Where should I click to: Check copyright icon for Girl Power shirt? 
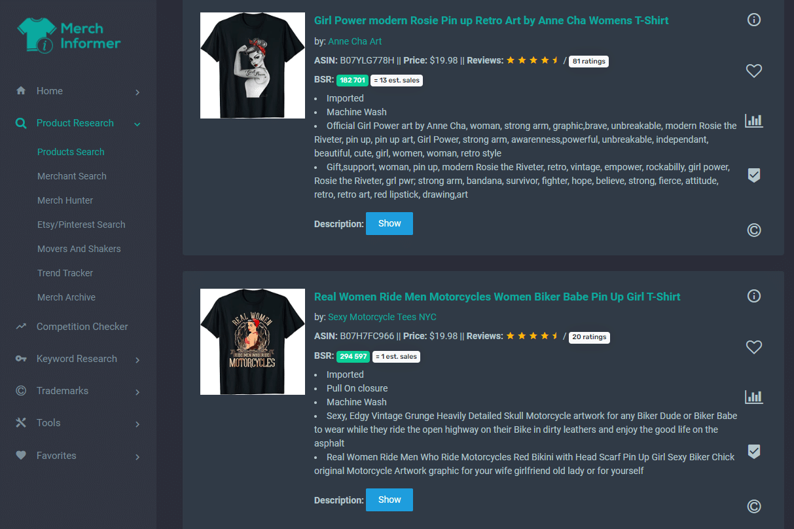pos(754,230)
